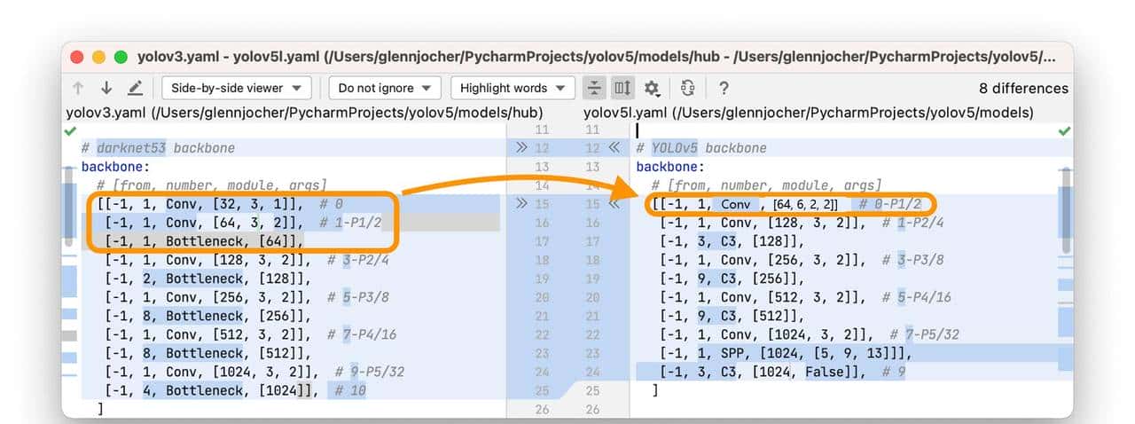Grab vertical scrollbar of yolov5l.yaml pane

(1066, 210)
